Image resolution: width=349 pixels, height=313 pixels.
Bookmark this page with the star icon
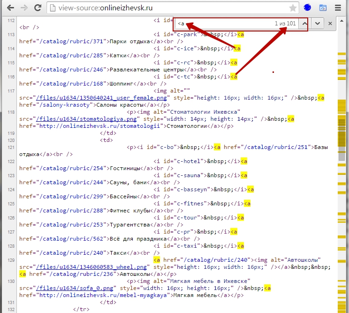coord(293,8)
